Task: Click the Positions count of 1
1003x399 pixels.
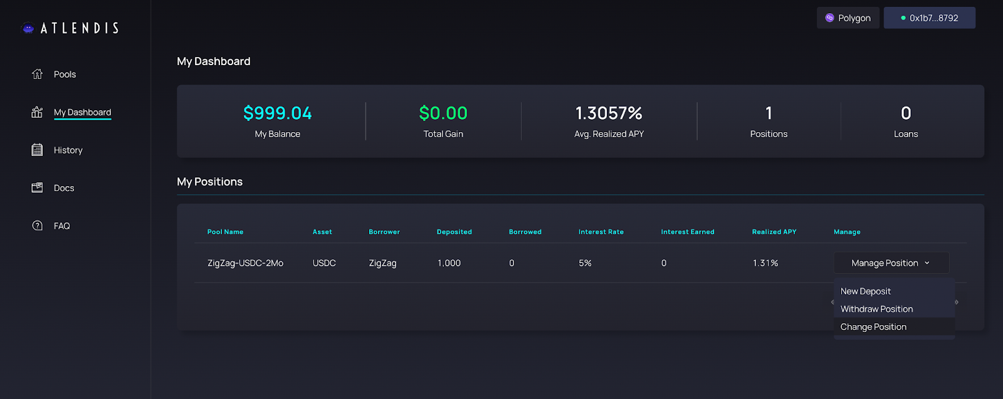Action: point(769,113)
